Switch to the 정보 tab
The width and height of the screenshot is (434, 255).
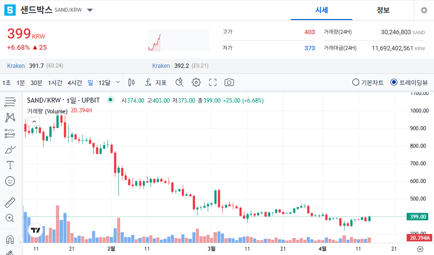click(x=383, y=10)
